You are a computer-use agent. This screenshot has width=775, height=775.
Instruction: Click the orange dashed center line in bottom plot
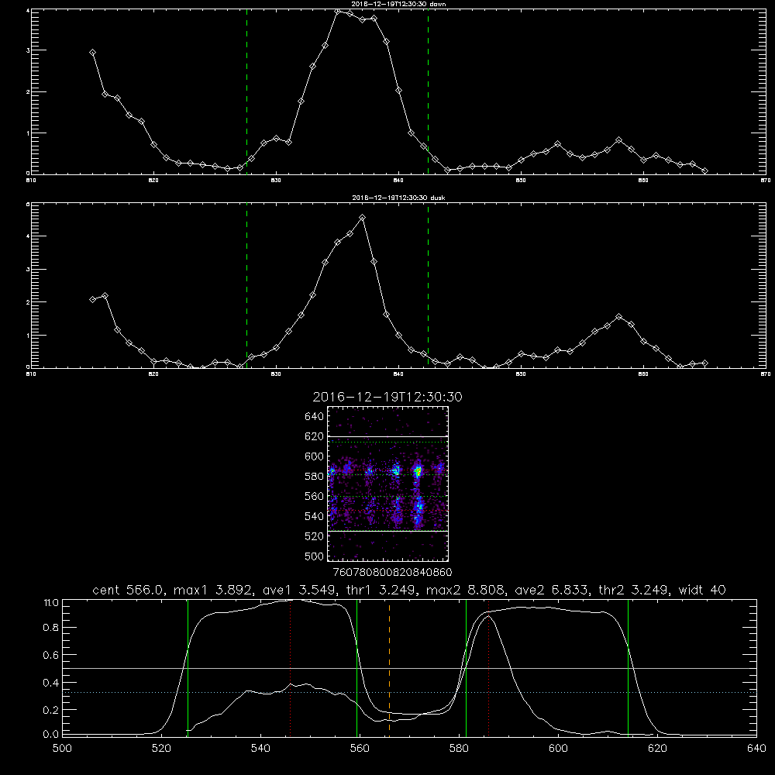[x=390, y=667]
